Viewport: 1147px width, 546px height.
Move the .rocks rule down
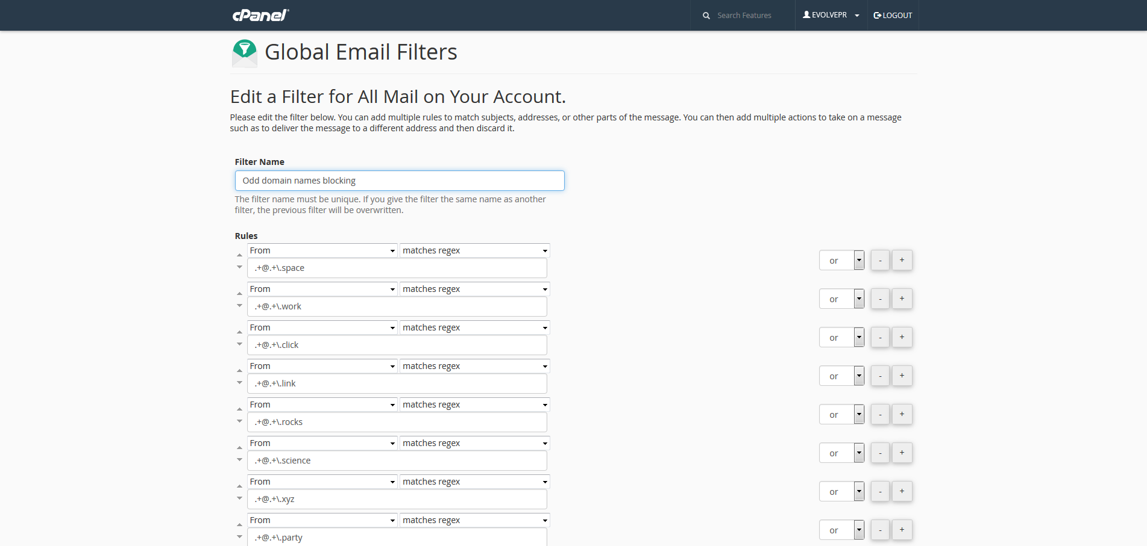tap(239, 421)
